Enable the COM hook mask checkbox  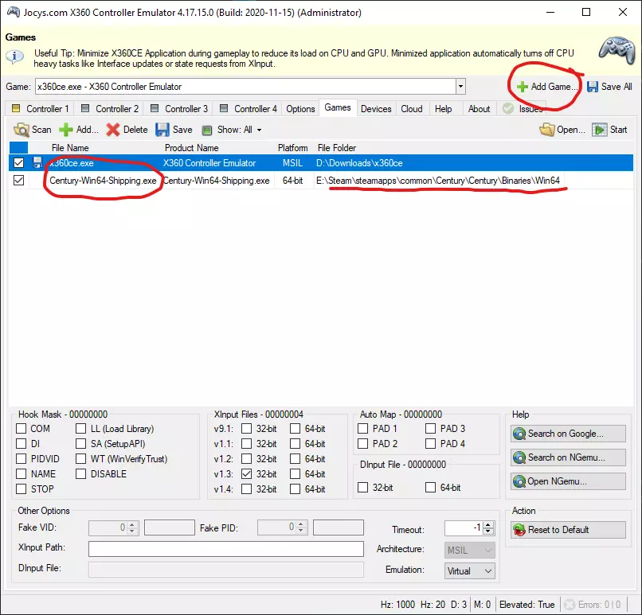tap(21, 429)
